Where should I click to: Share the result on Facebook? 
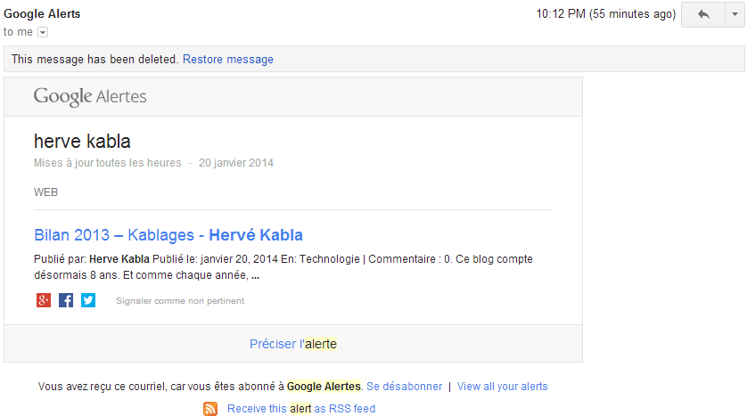click(x=66, y=300)
